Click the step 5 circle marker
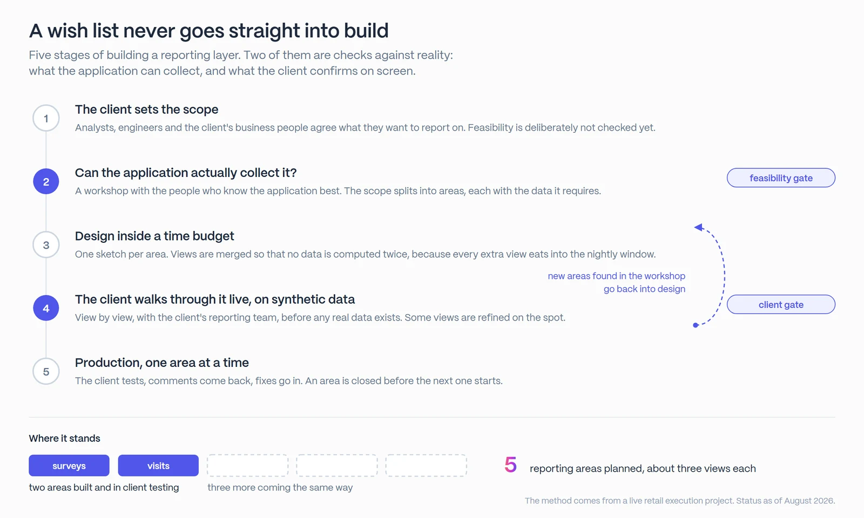 pos(46,371)
